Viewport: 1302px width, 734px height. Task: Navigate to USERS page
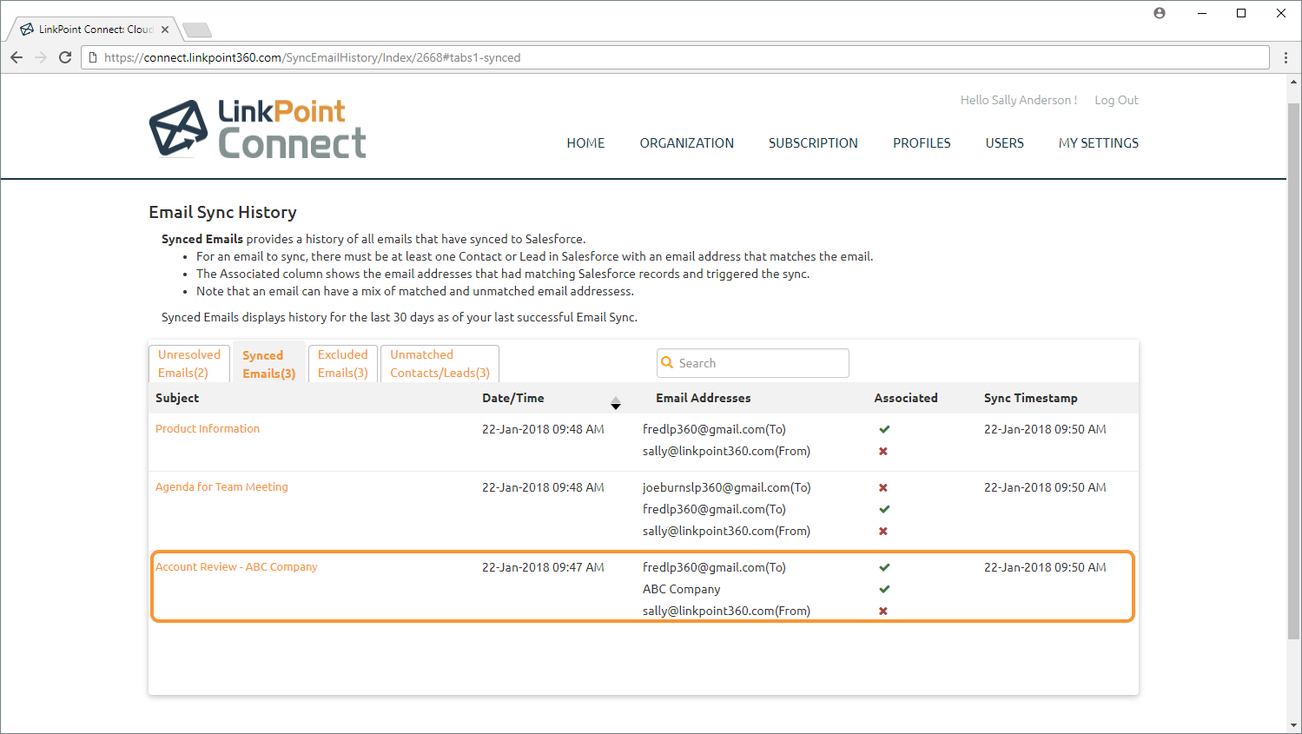1005,143
